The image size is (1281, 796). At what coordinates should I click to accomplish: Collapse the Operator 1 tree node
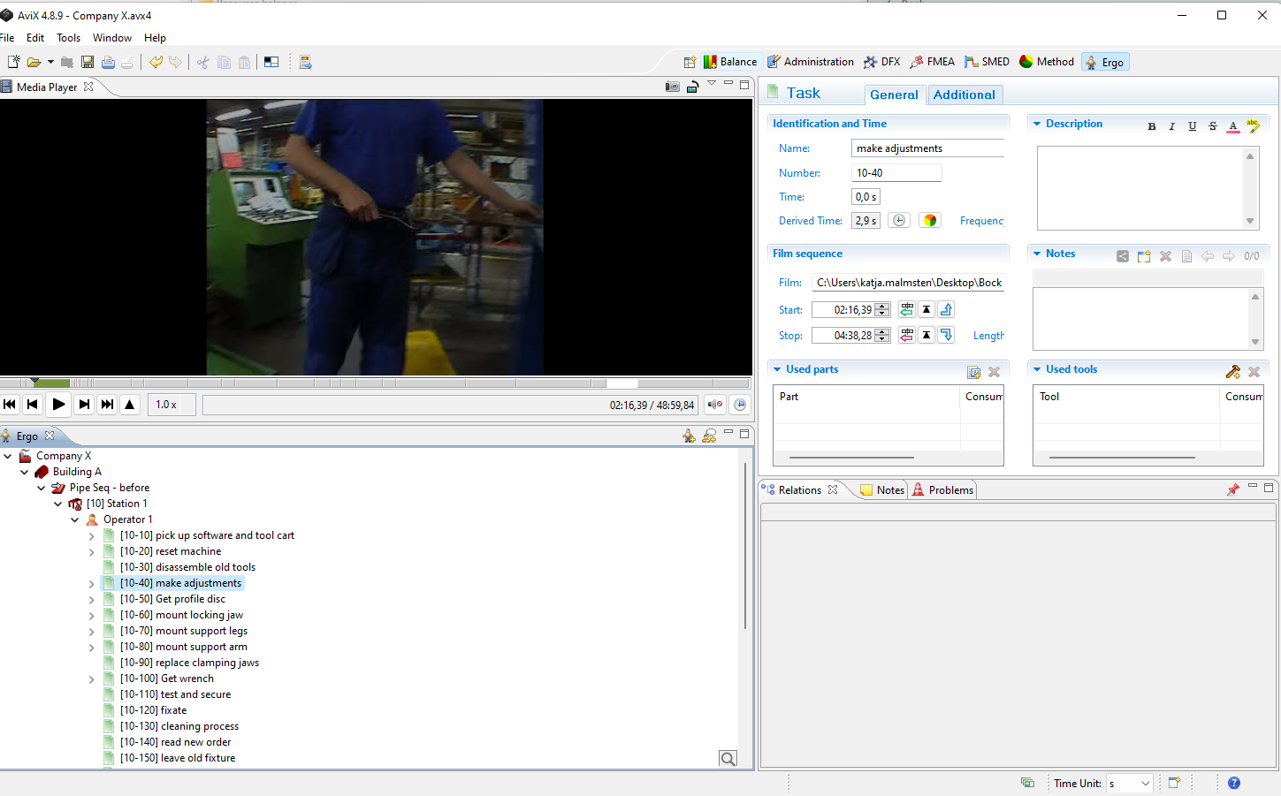[75, 520]
